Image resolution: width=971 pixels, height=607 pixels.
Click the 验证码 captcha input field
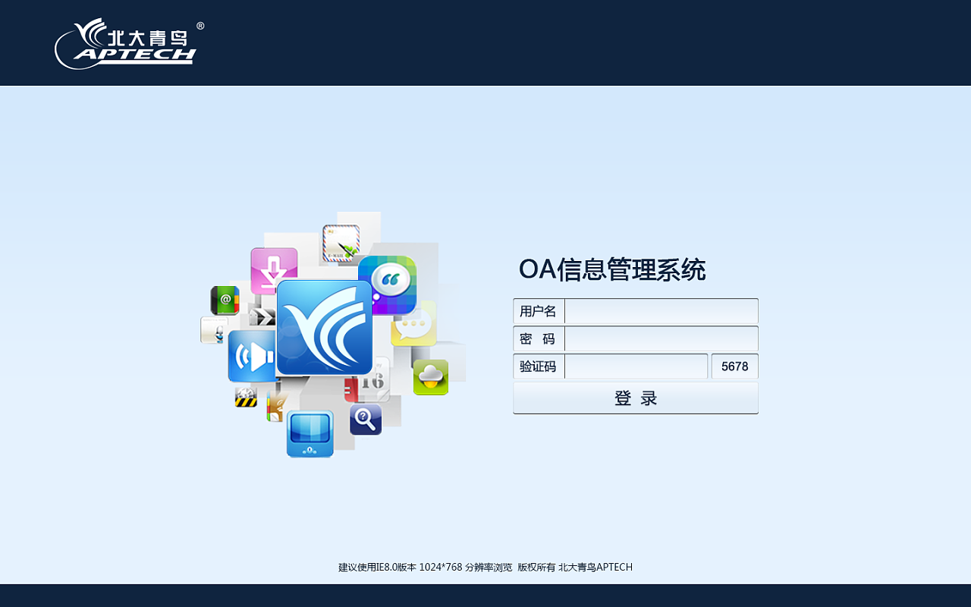tap(636, 366)
